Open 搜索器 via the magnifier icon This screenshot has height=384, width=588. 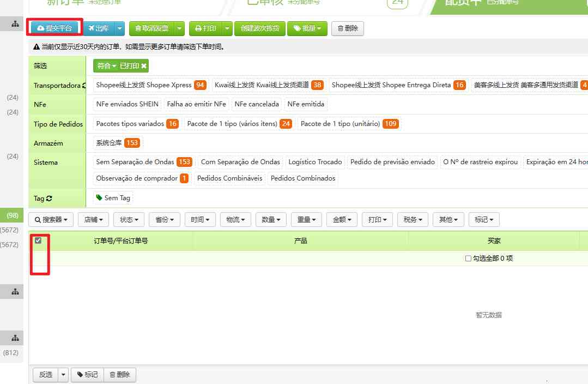coord(39,219)
